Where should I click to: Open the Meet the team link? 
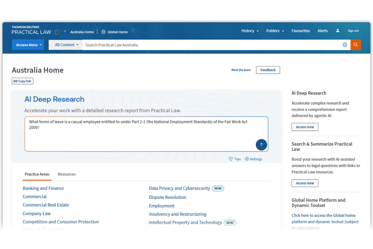coord(241,70)
